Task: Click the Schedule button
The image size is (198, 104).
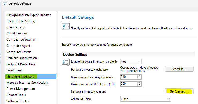Action: (x=179, y=69)
